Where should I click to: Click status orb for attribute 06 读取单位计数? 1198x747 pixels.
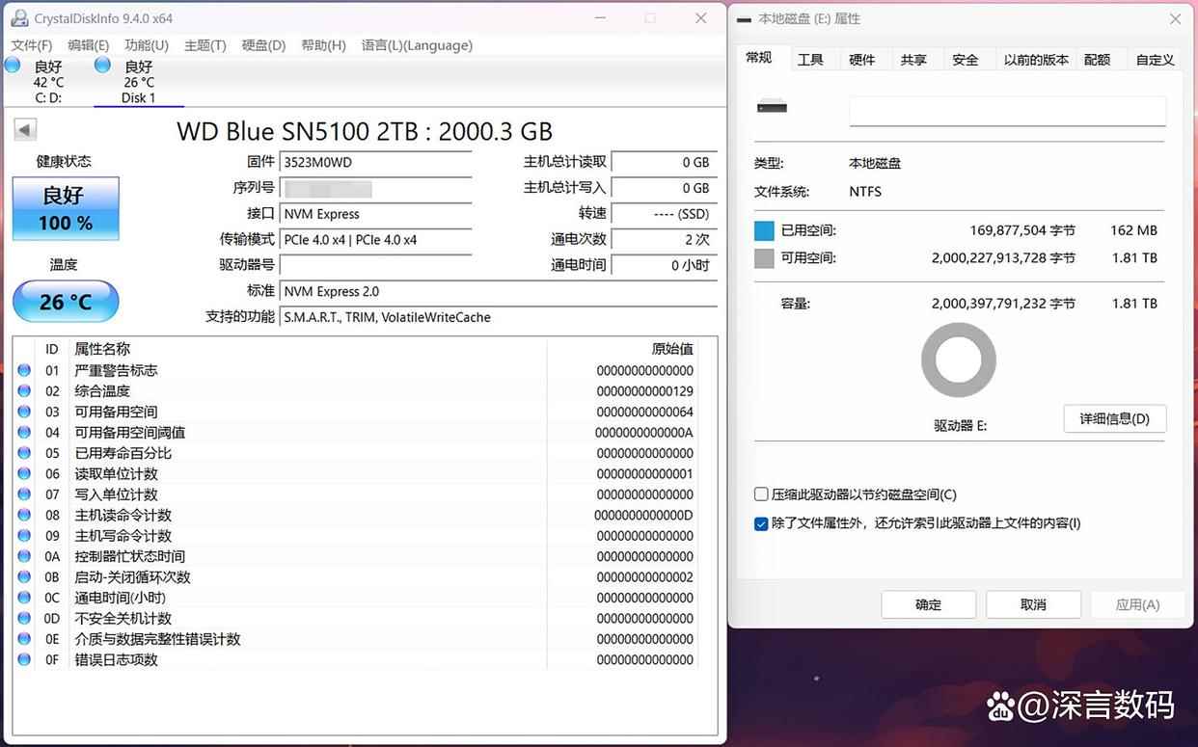pyautogui.click(x=24, y=474)
